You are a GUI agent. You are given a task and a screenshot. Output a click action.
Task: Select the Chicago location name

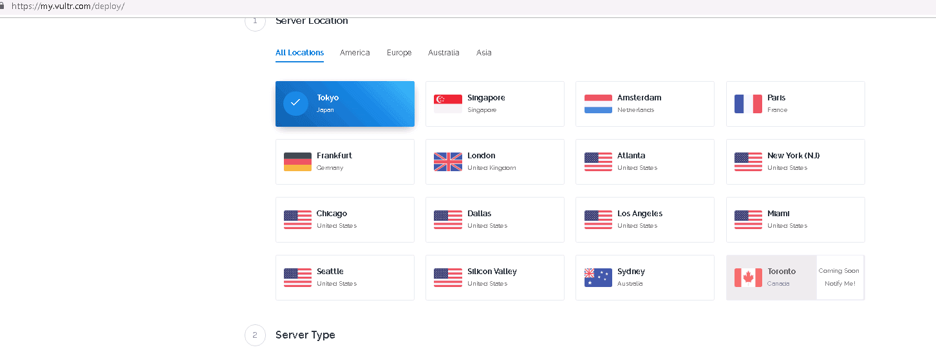pos(332,214)
